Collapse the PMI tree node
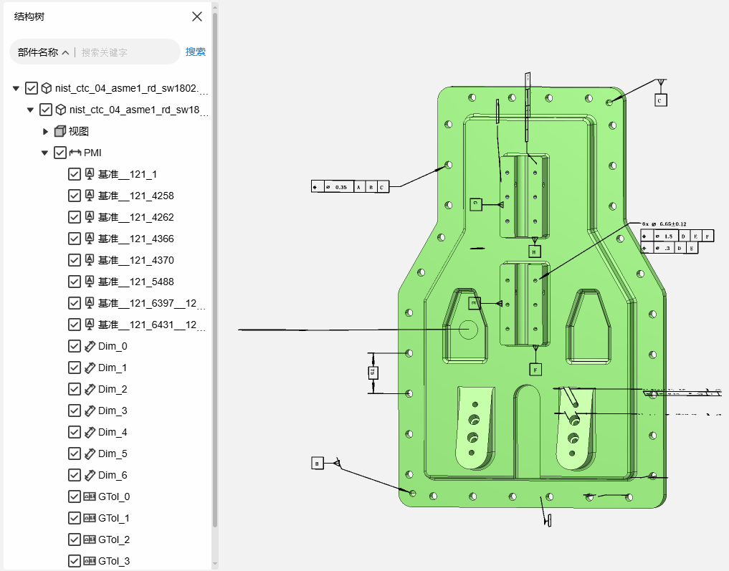This screenshot has width=729, height=571. (45, 153)
